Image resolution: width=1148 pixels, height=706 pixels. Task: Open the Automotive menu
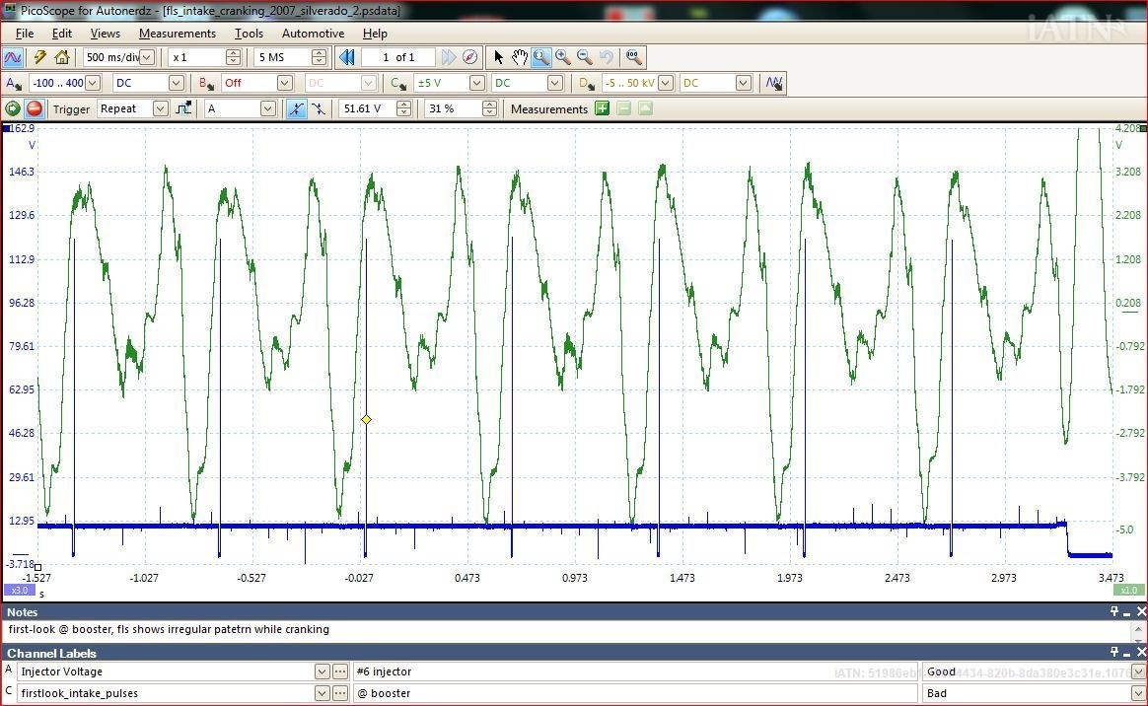click(x=313, y=33)
